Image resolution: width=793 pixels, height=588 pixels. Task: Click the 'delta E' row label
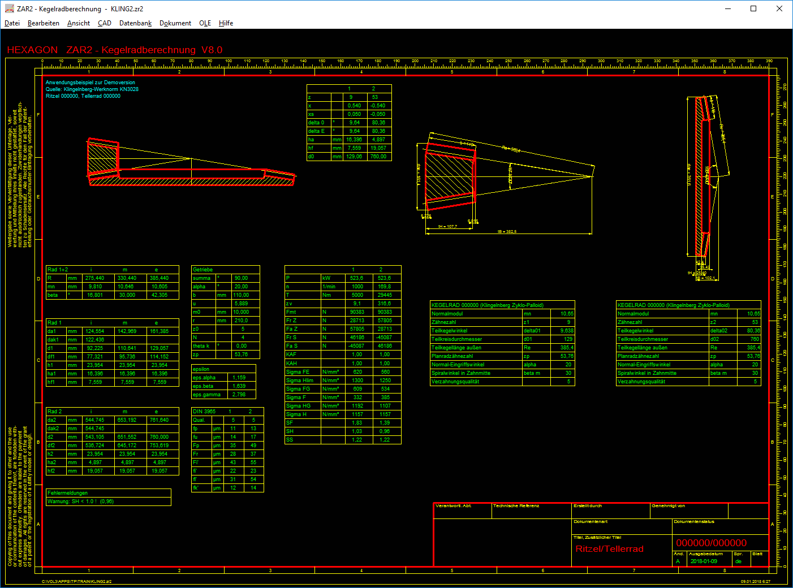click(x=316, y=131)
